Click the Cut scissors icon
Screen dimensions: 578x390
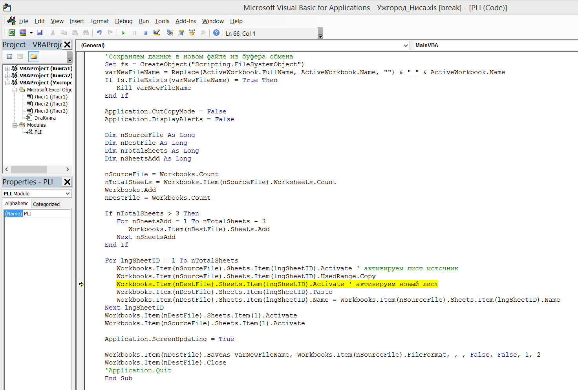[x=53, y=33]
